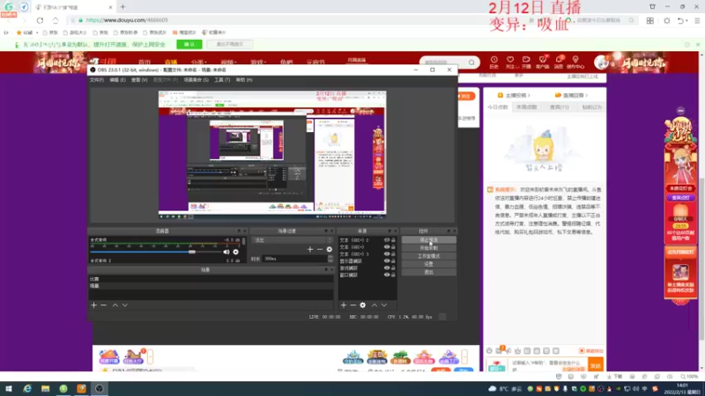Hide the 游戏捕获 source eye icon
The image size is (705, 396).
pos(387,268)
